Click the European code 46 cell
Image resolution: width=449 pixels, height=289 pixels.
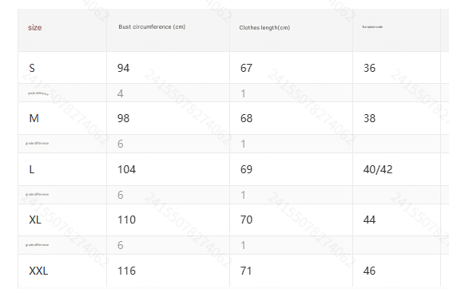(x=369, y=271)
